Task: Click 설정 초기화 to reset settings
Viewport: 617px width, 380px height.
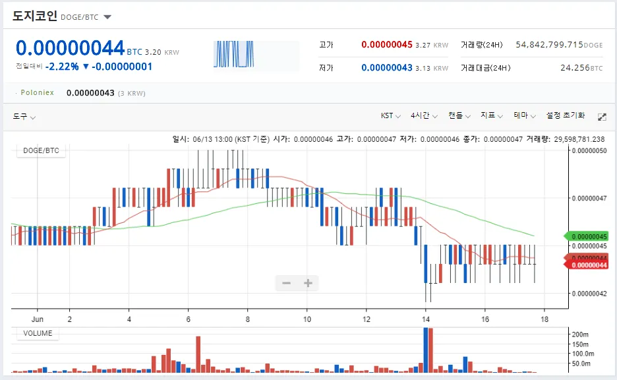Action: point(565,115)
